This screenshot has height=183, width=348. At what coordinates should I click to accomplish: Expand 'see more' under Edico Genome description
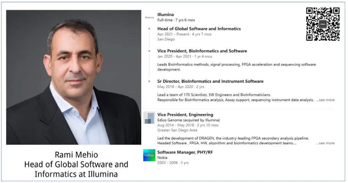pyautogui.click(x=325, y=143)
